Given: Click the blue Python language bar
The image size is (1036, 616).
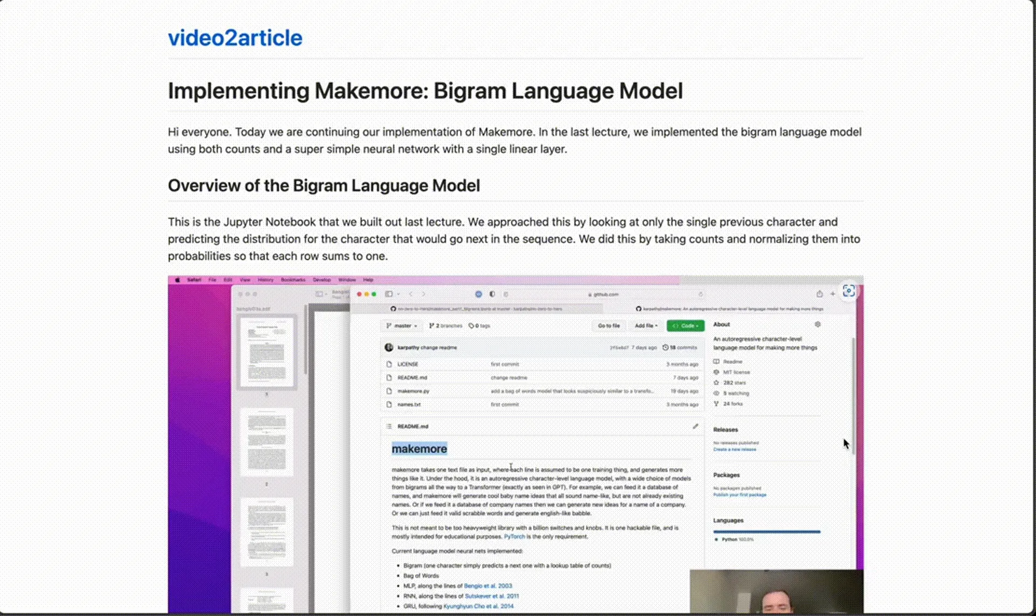Looking at the screenshot, I should coord(767,532).
